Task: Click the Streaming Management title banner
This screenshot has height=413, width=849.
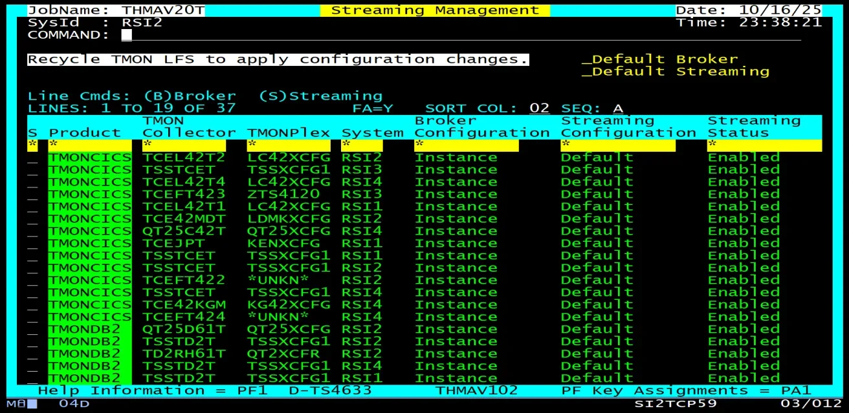Action: 435,10
